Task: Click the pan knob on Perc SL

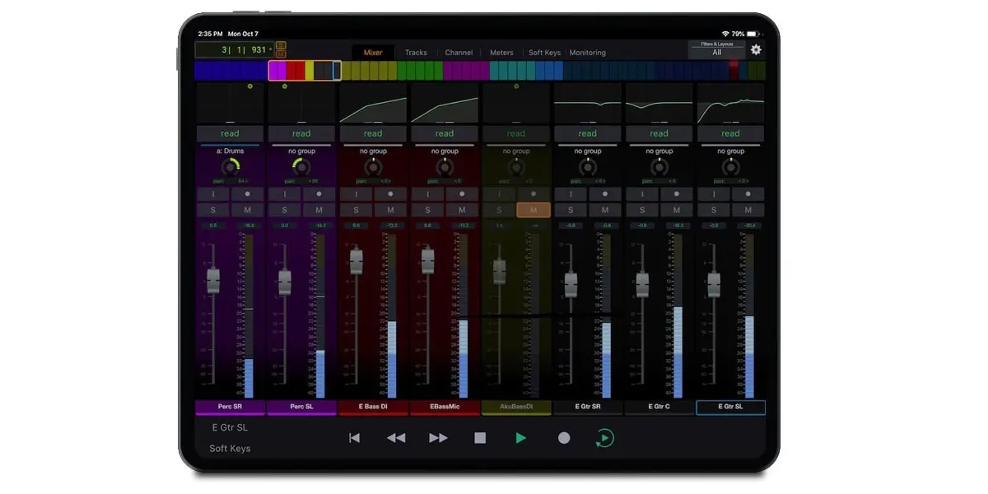Action: point(301,167)
